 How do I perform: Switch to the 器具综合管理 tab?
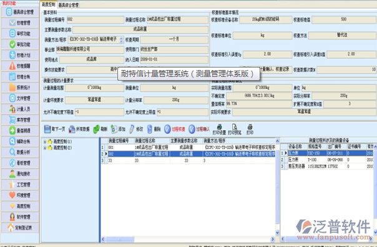[x=69, y=5]
